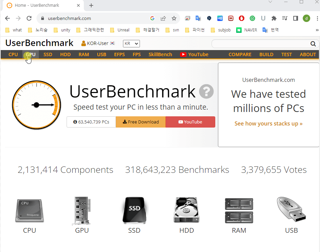Open the BUILD navigation item
320x252 pixels.
tap(266, 54)
